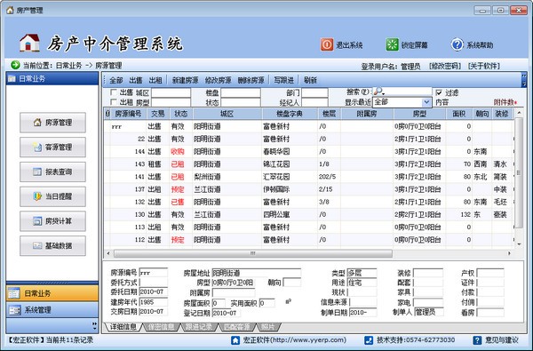Uncheck the 过滤 checkbox
The image size is (533, 351).
(439, 92)
